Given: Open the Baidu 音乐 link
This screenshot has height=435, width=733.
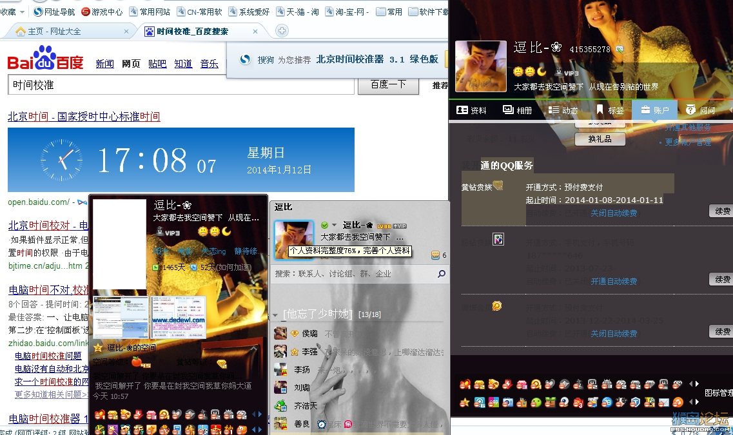Looking at the screenshot, I should [210, 64].
